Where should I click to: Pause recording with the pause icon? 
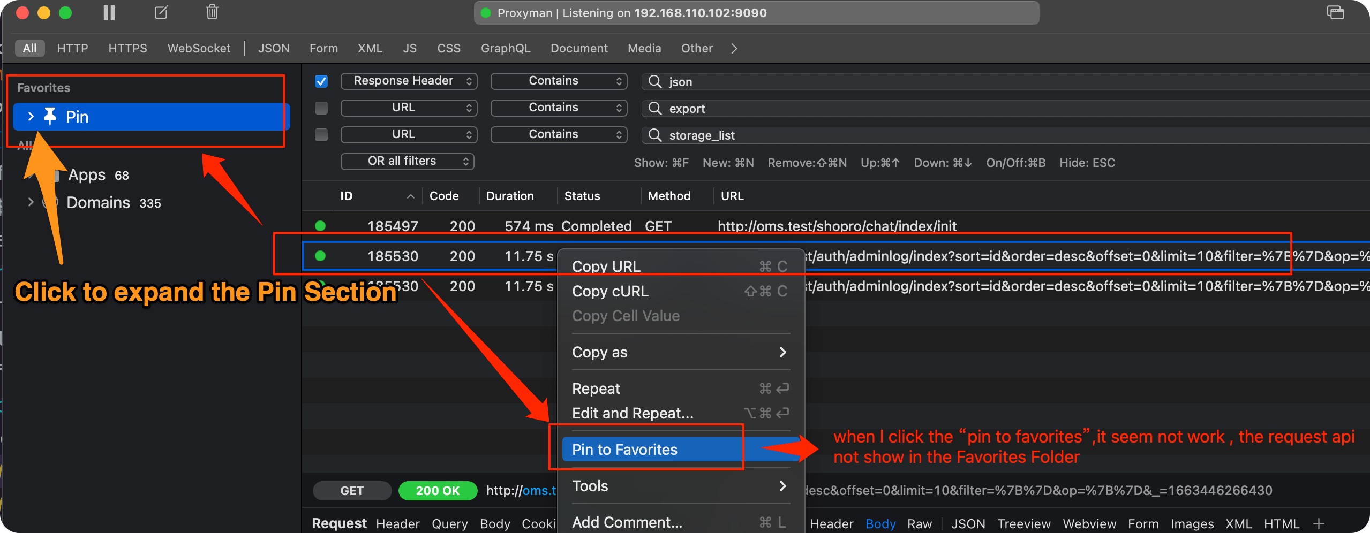(109, 13)
